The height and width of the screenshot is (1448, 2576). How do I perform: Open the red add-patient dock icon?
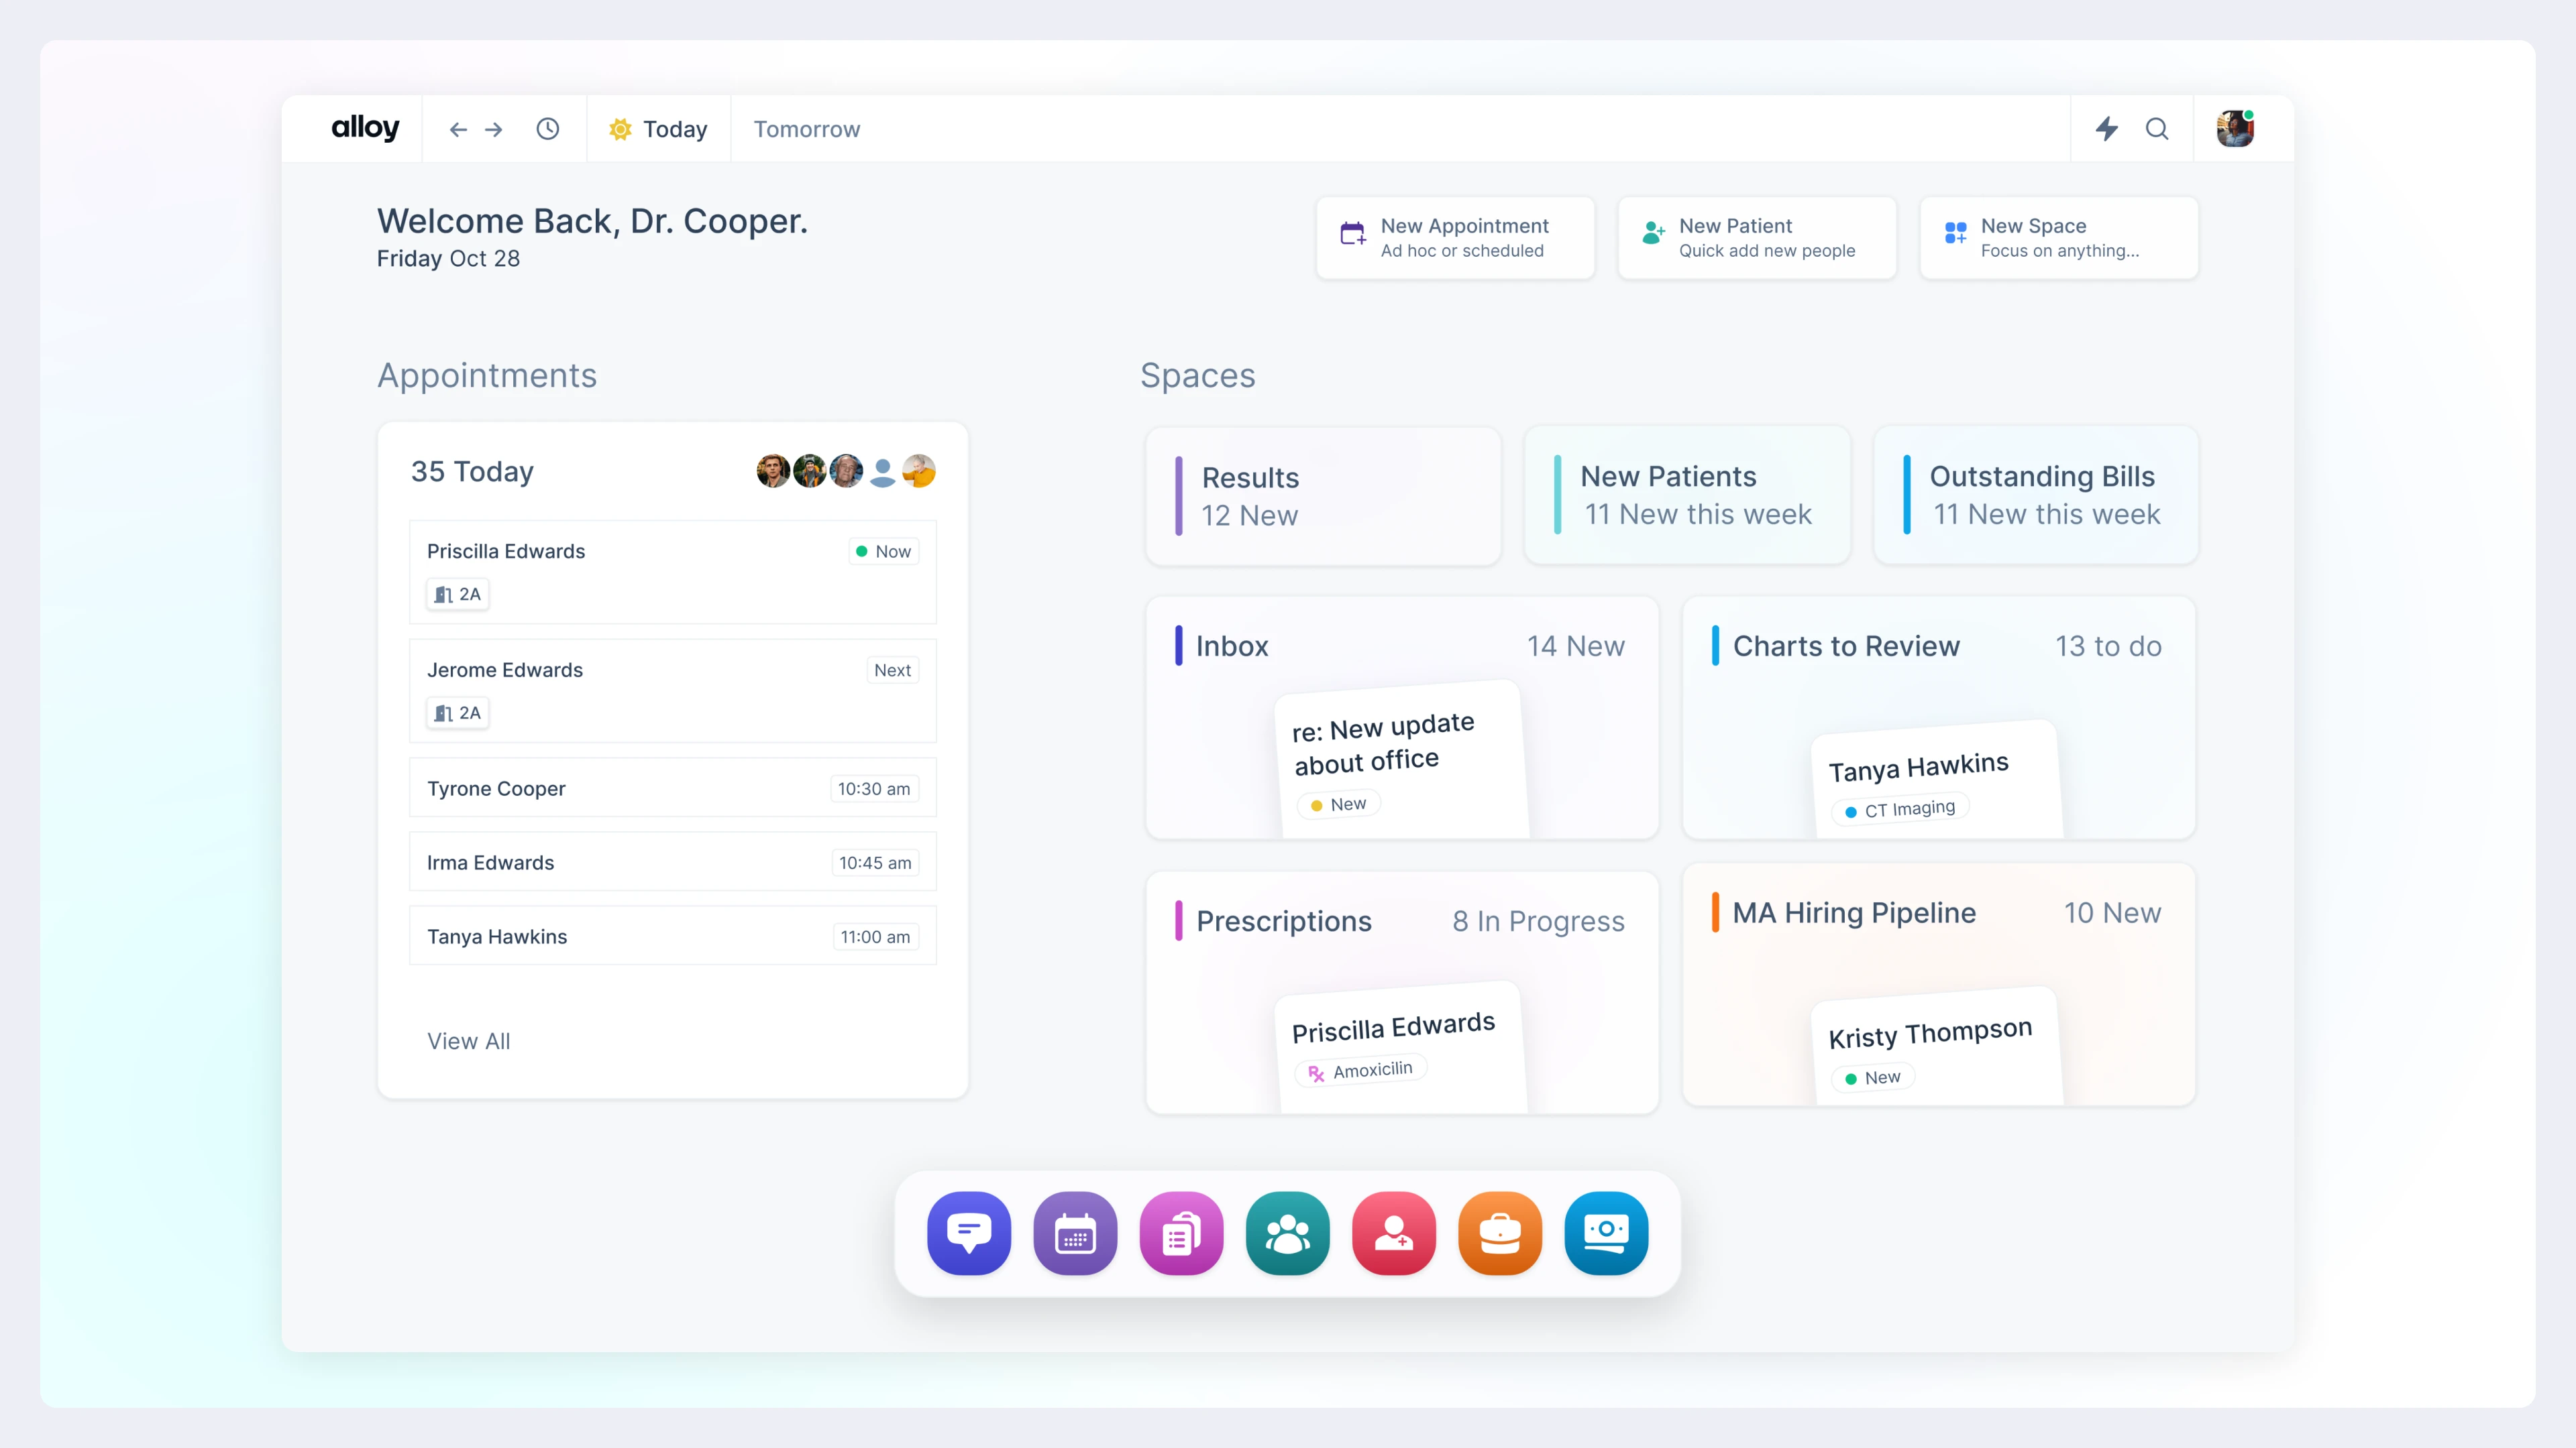click(x=1393, y=1232)
